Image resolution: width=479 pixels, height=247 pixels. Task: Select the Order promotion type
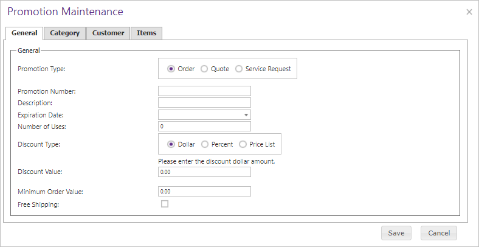pyautogui.click(x=171, y=69)
